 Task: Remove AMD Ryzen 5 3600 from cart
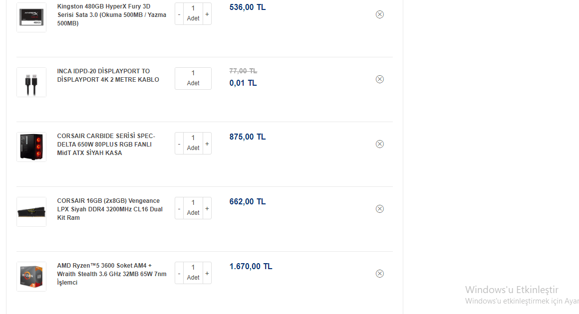(379, 274)
